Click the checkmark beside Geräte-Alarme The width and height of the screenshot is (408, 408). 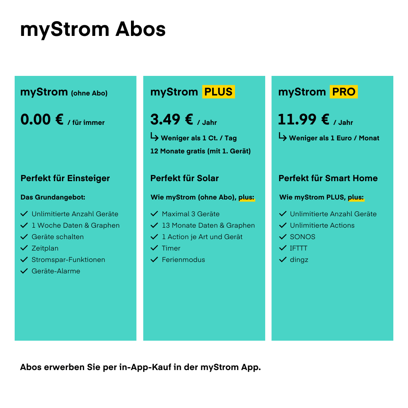(24, 271)
